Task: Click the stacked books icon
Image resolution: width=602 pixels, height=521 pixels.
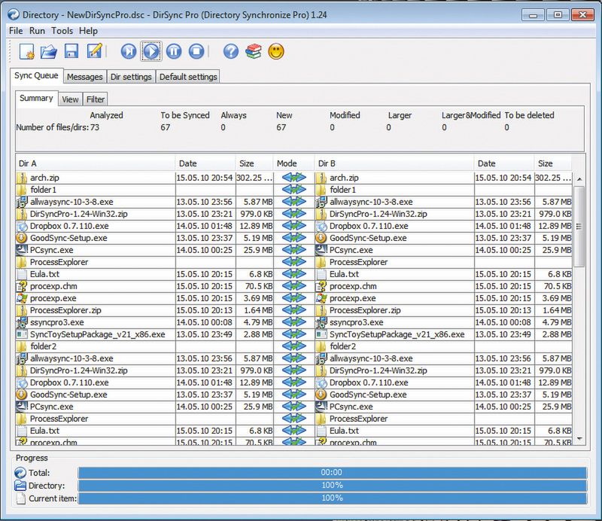Action: 254,51
